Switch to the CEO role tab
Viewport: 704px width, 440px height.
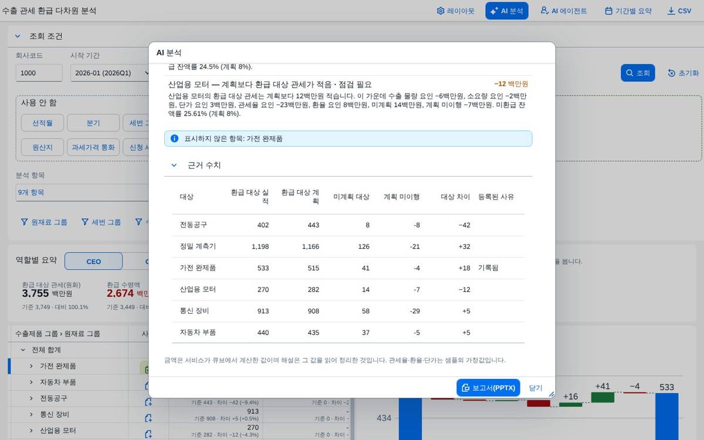[x=93, y=261]
